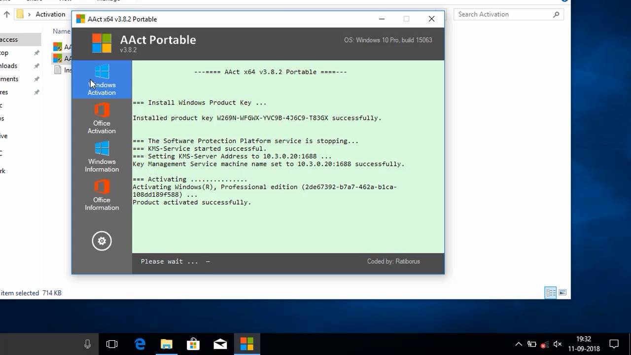Click the AAct app taskbar button

tap(246, 344)
